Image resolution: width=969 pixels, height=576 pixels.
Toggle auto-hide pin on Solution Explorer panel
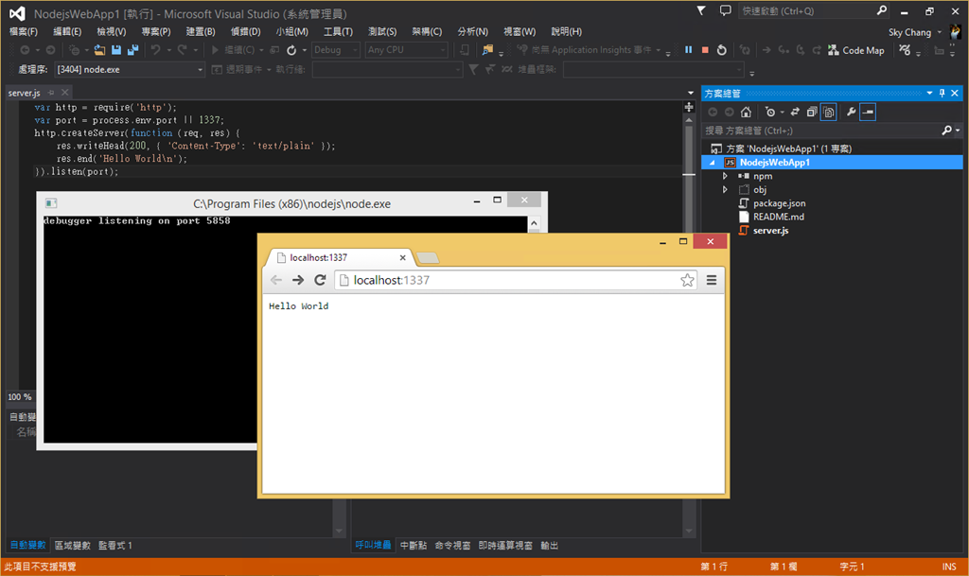(942, 94)
